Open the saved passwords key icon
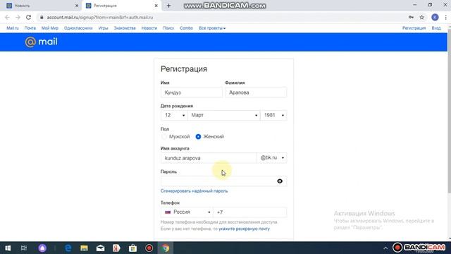 coord(411,17)
